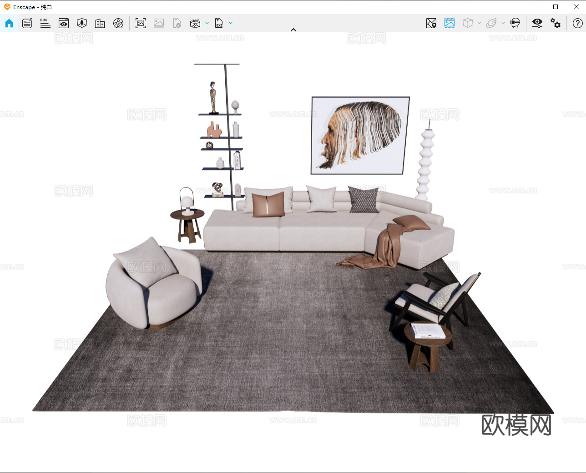
Task: Render a 360 panorama
Action: [195, 23]
